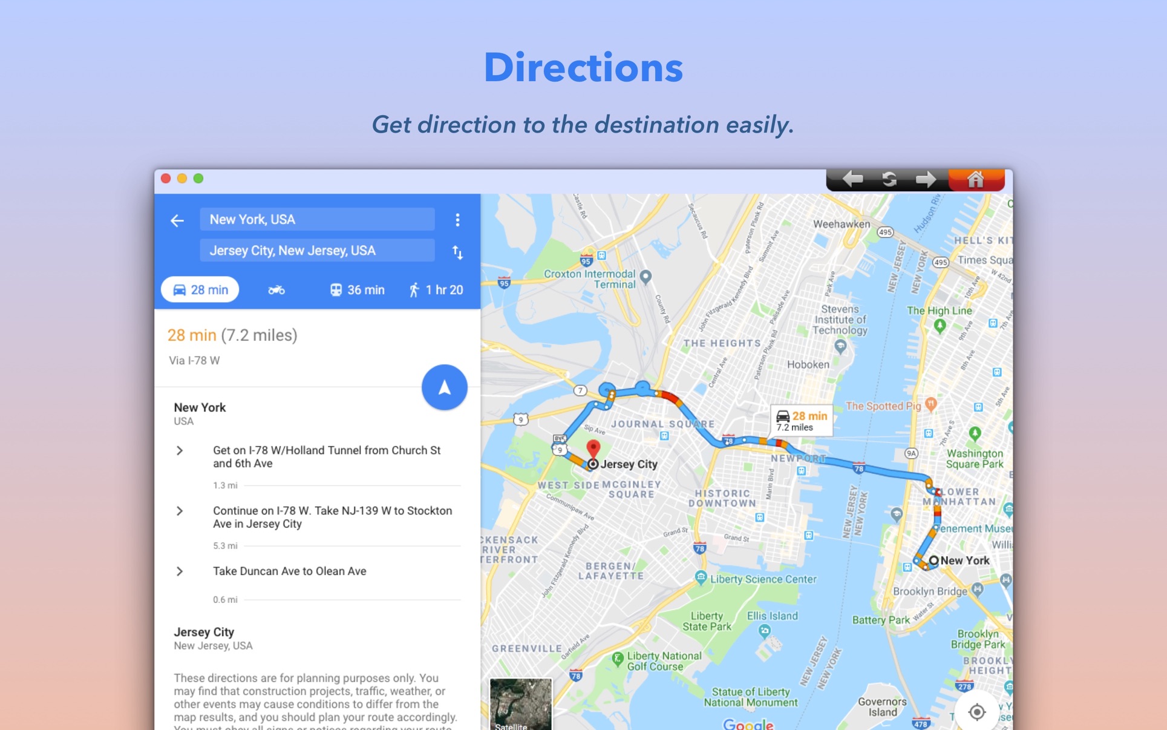Screen dimensions: 1167x730
Task: Expand the second route step chevron
Action: click(180, 510)
